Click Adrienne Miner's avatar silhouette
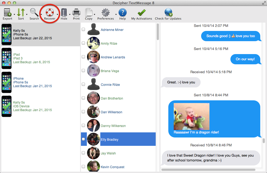Image resolution: width=267 pixels, height=173 pixels. click(93, 29)
